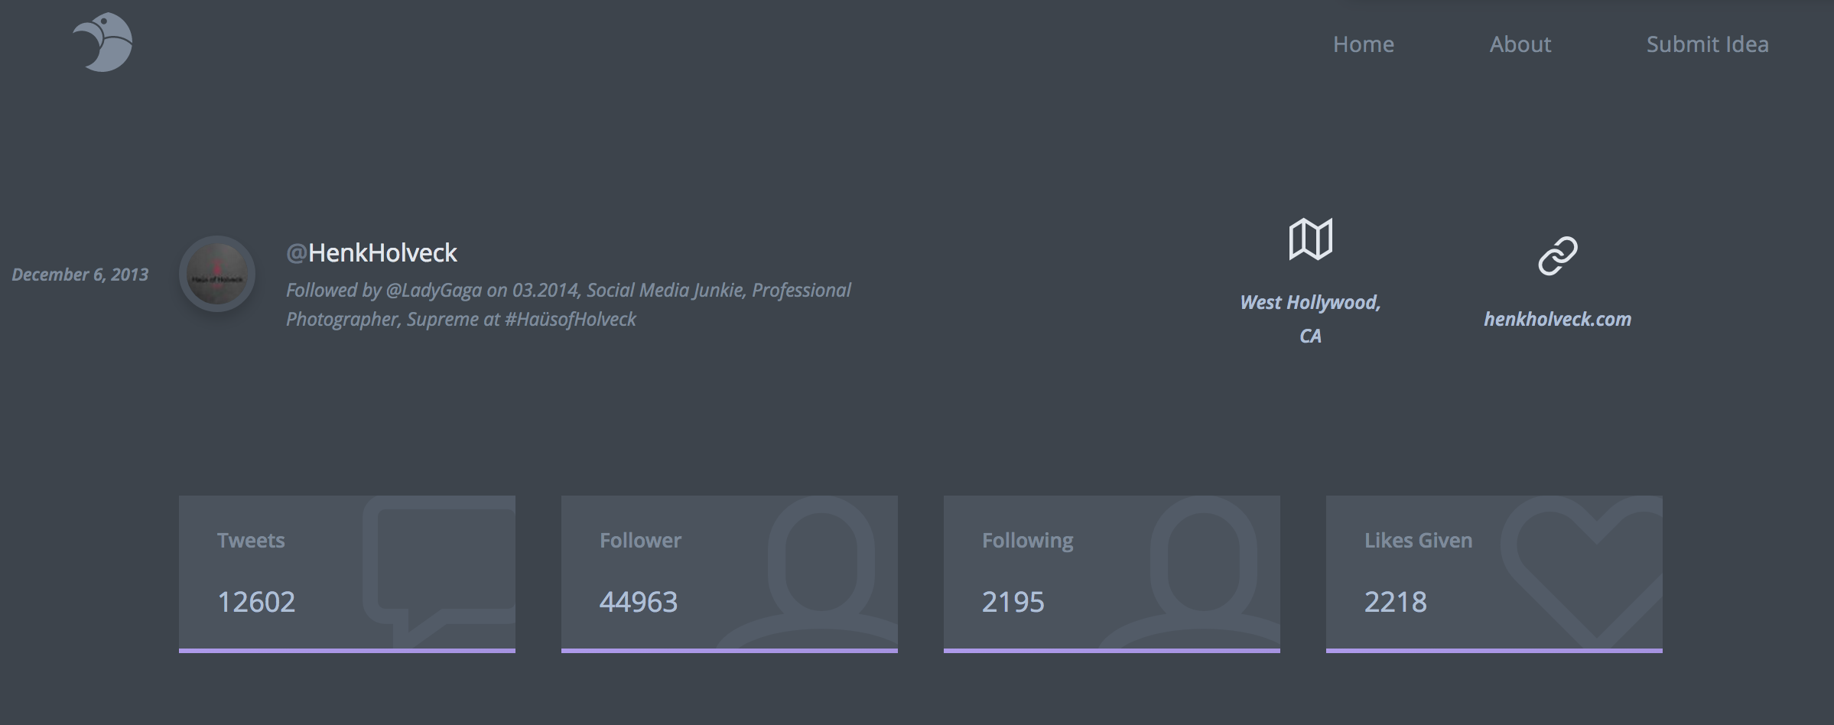Select the Tweets stat card
1834x725 pixels.
click(x=347, y=574)
